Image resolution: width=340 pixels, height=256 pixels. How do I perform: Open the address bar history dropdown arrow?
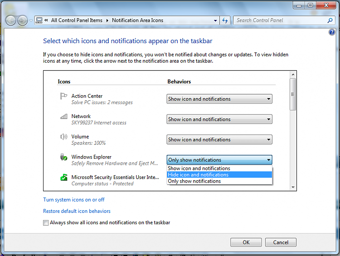coord(215,20)
